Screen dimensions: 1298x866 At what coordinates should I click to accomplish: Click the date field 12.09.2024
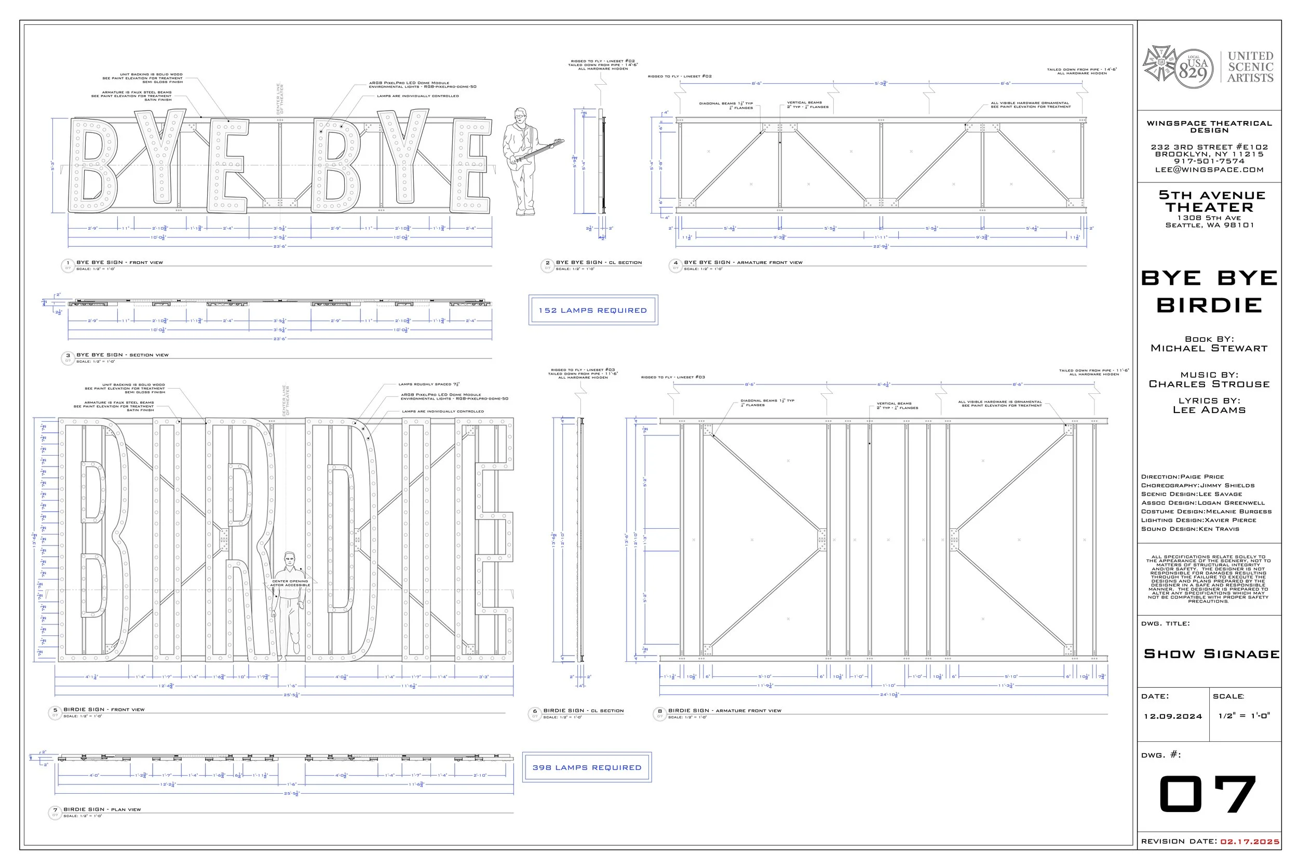[1173, 716]
